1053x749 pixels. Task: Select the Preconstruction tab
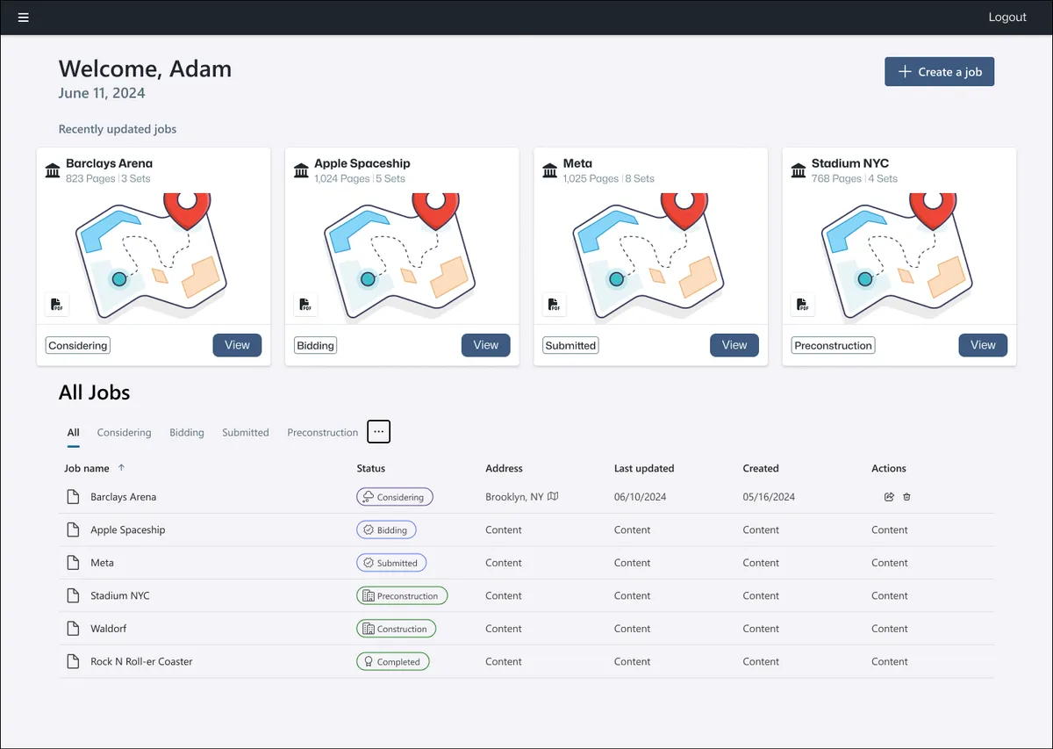[322, 433]
